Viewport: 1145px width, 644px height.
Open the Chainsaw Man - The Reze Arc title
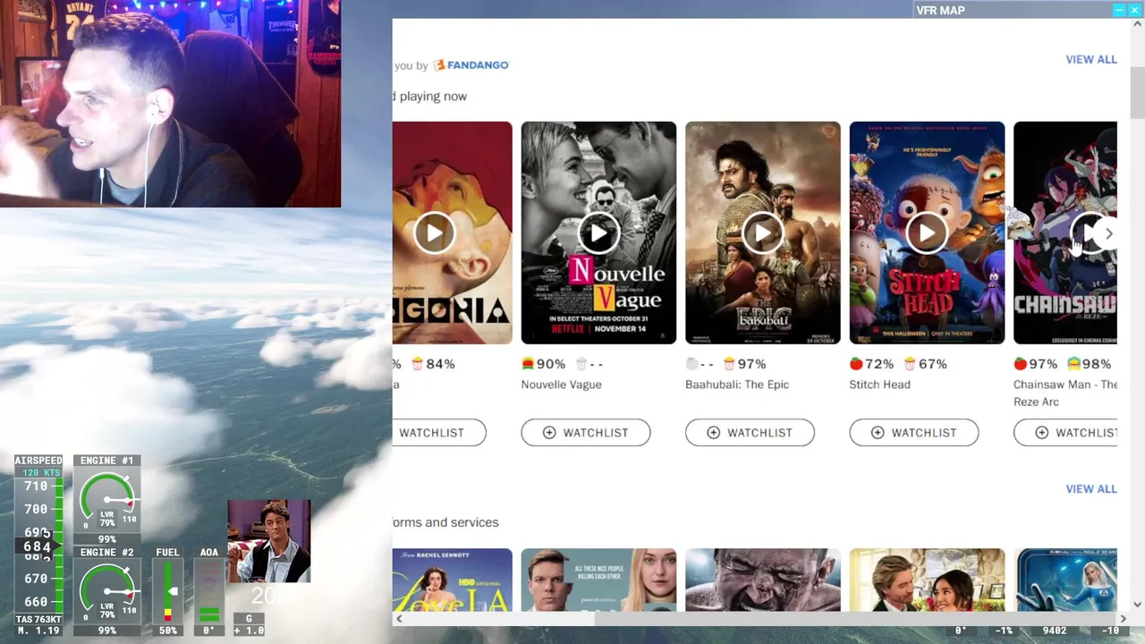[x=1065, y=393]
